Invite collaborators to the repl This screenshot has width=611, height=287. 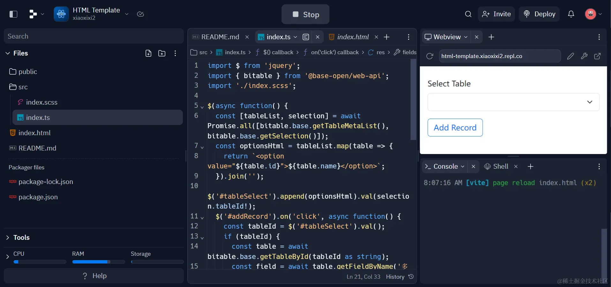(x=496, y=14)
